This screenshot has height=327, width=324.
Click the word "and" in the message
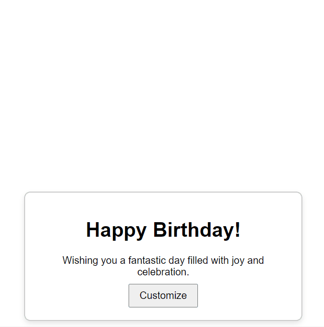pos(256,261)
